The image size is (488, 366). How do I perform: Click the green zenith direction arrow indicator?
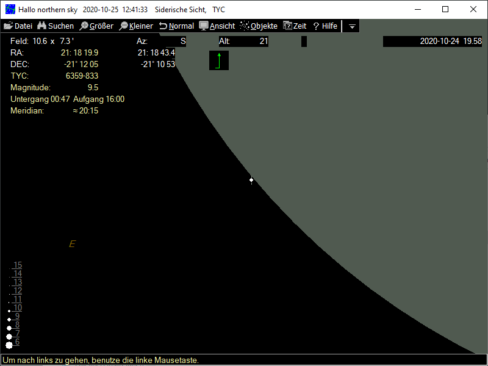tap(219, 60)
